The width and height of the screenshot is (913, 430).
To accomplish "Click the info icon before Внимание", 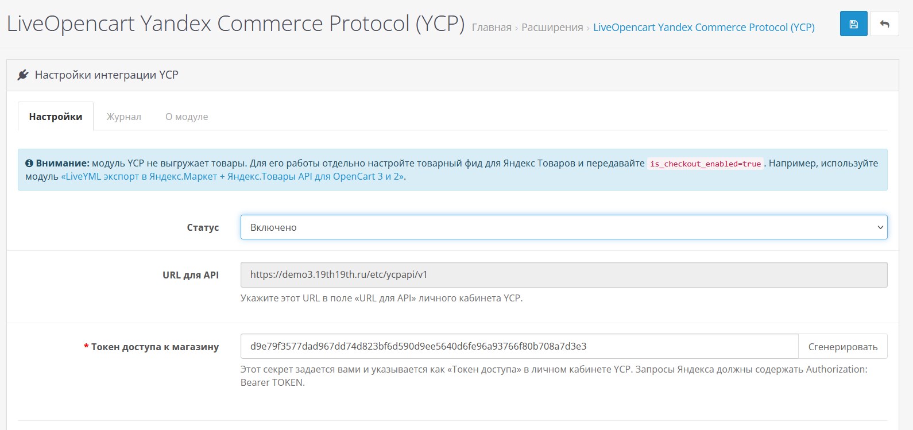I will pos(29,164).
